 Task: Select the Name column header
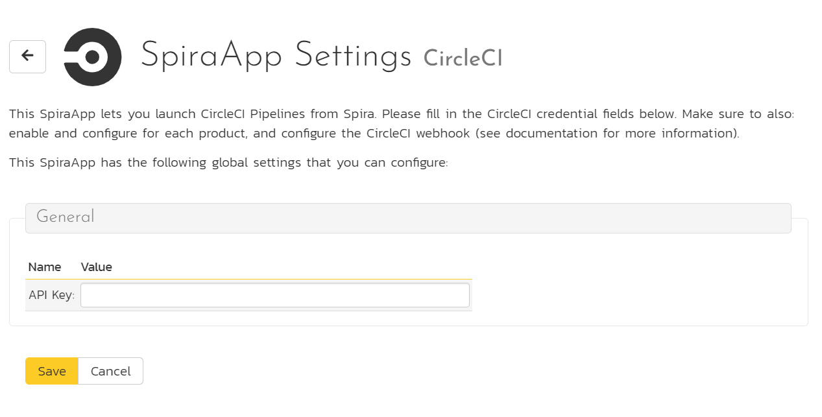[x=45, y=267]
